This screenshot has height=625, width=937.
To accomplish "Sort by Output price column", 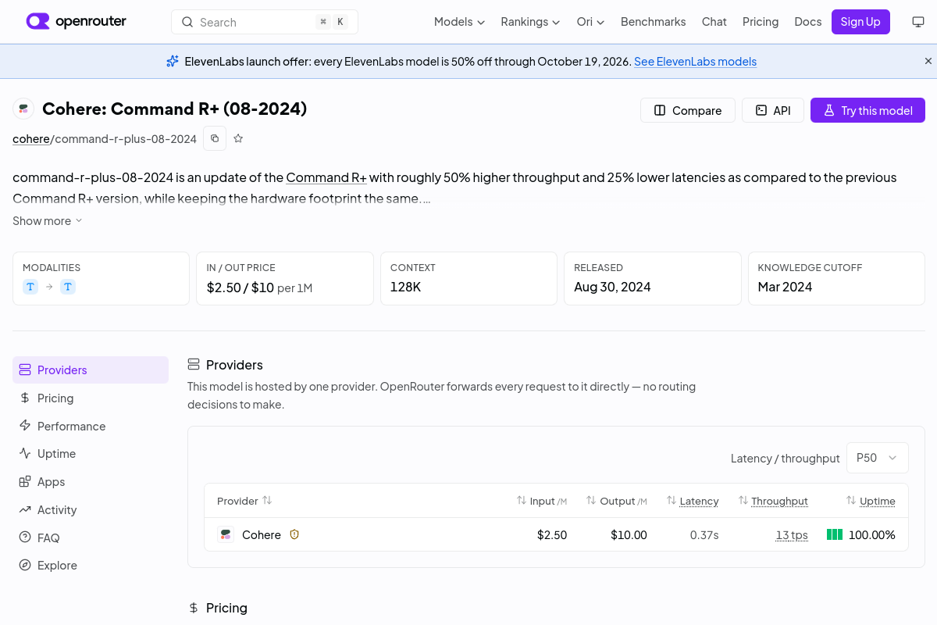I will pos(617,501).
